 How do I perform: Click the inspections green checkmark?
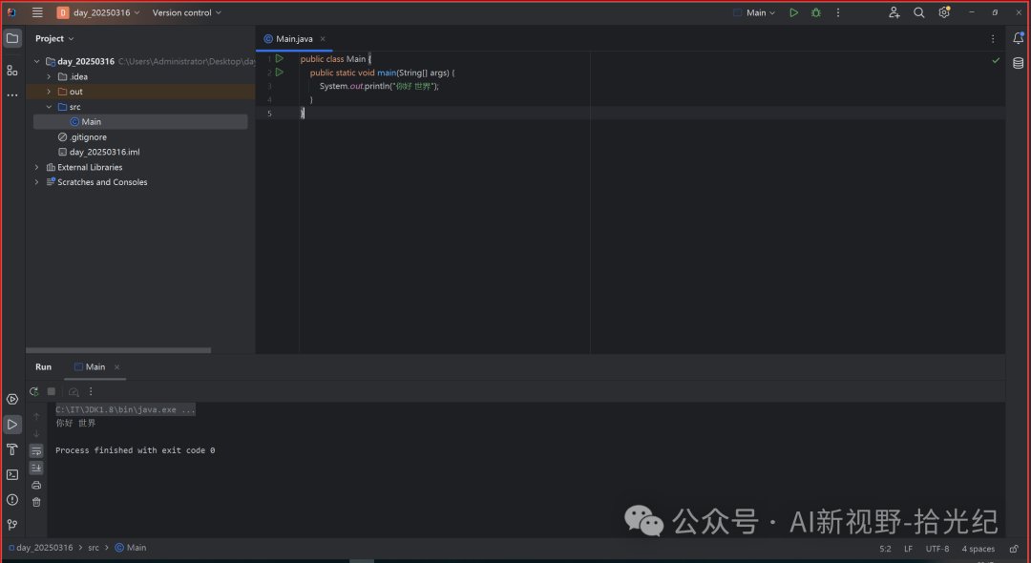[996, 60]
